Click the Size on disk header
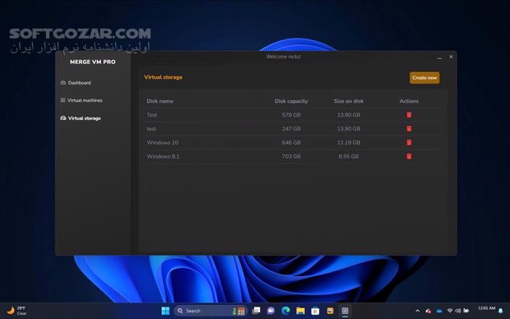 (x=348, y=101)
